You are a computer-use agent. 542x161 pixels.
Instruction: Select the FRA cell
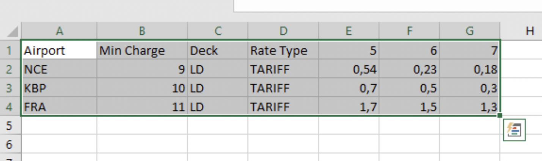click(59, 107)
